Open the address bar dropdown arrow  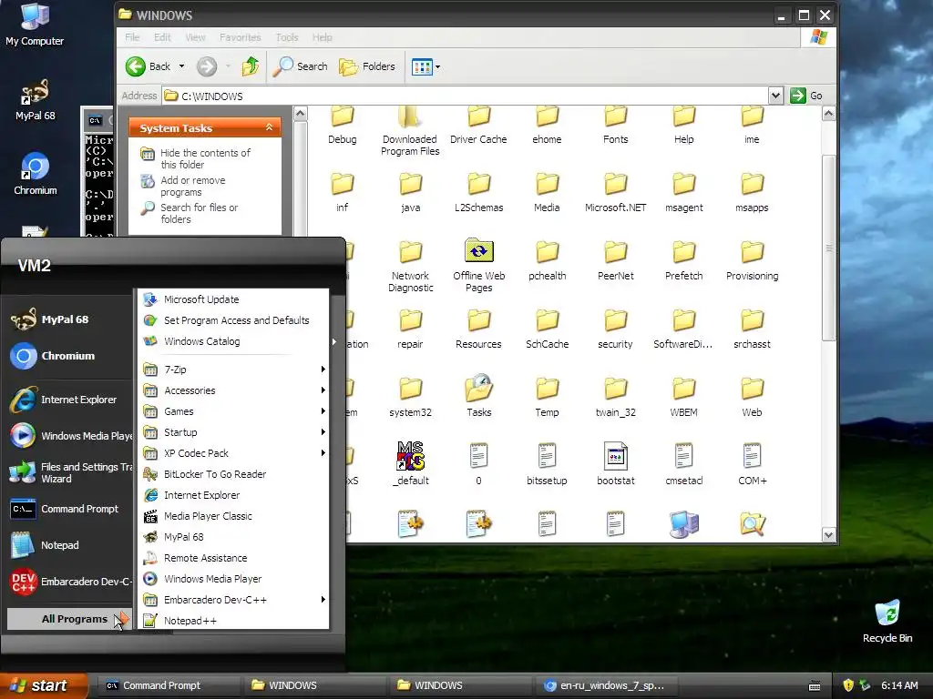pyautogui.click(x=774, y=95)
